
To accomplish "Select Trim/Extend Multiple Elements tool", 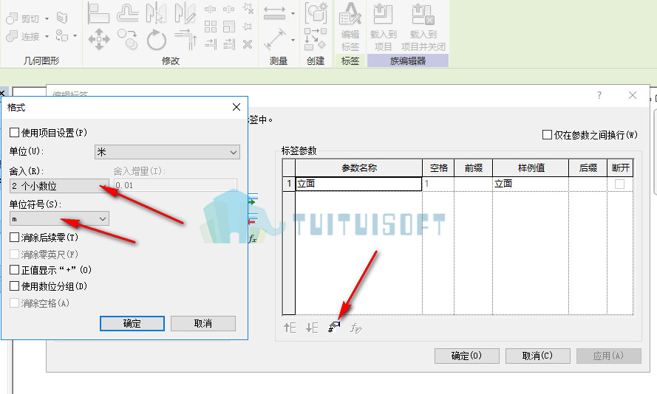I will (x=229, y=44).
